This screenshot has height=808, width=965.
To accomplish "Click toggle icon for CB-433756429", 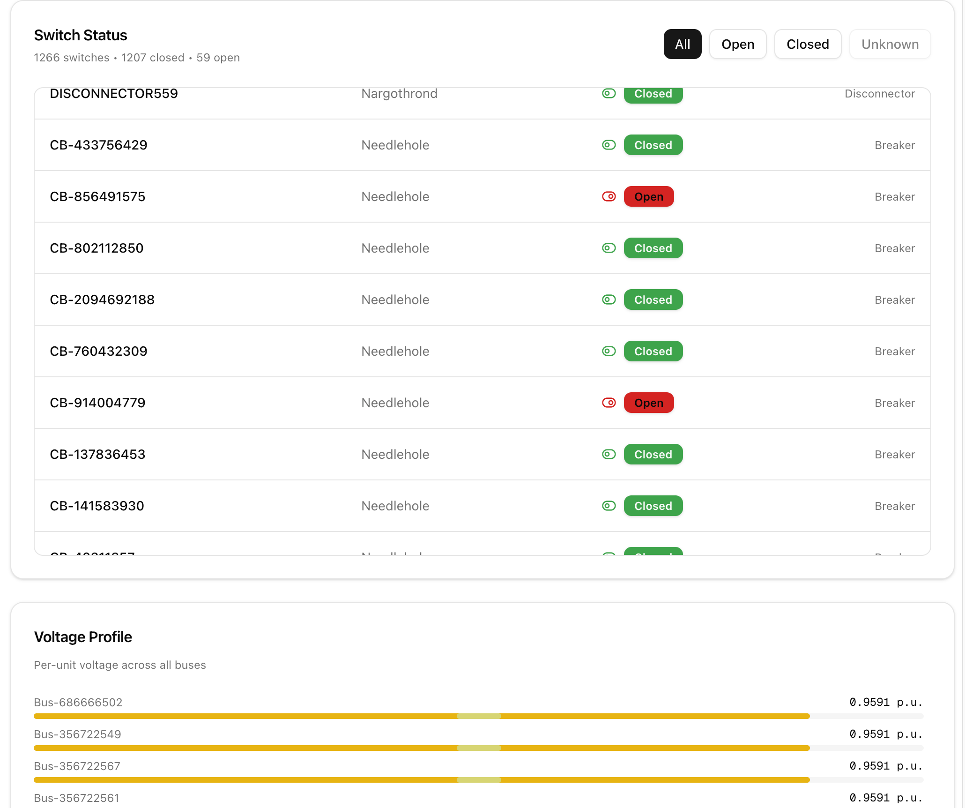I will point(609,145).
